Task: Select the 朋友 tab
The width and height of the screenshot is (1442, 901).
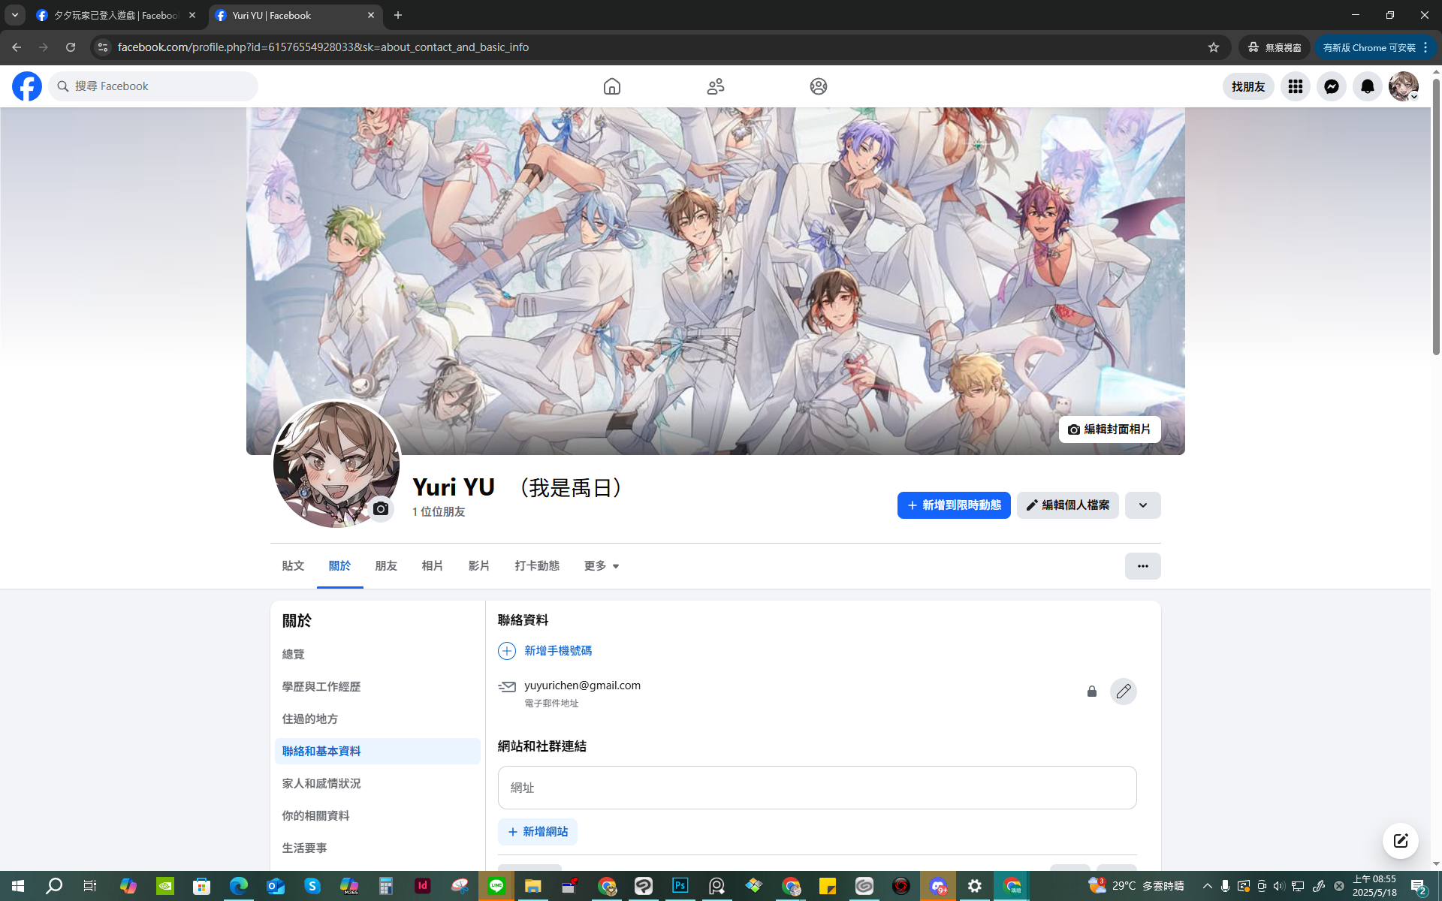Action: pos(386,566)
